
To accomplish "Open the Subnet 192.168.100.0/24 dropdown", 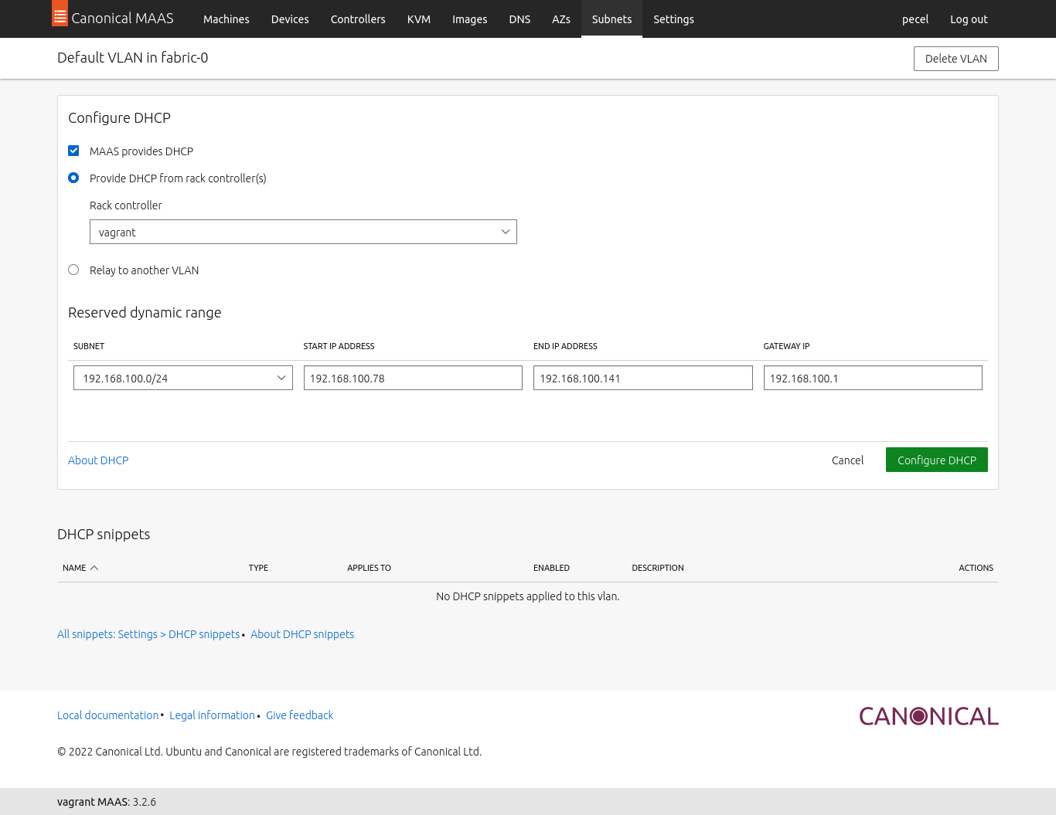I will [183, 378].
